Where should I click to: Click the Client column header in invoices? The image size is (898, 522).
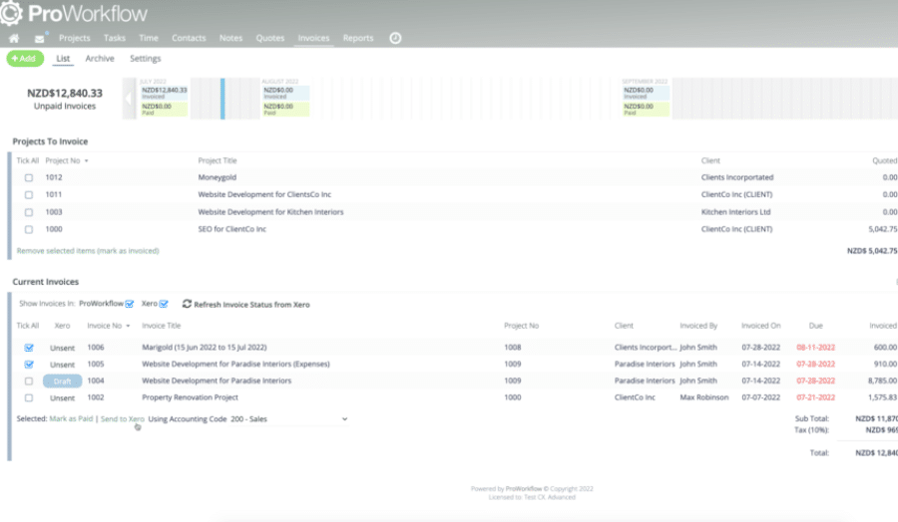coord(624,326)
